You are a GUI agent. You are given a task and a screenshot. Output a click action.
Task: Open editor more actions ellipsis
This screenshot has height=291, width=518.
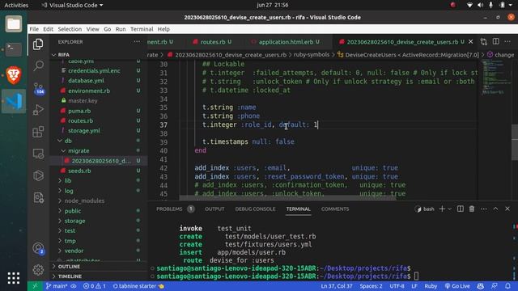point(507,41)
